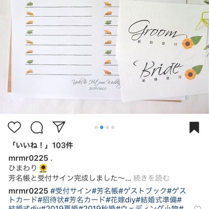The width and height of the screenshot is (209, 209).
Task: Toggle the saved bookmark icon
Action: [194, 127]
